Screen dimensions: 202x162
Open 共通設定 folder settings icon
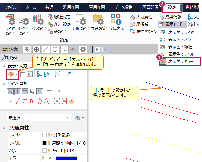(98, 23)
